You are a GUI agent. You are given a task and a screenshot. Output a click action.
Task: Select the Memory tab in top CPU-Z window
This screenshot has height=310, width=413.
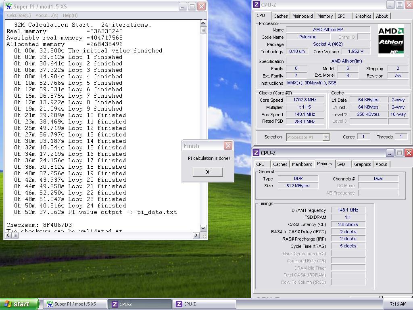tap(325, 16)
